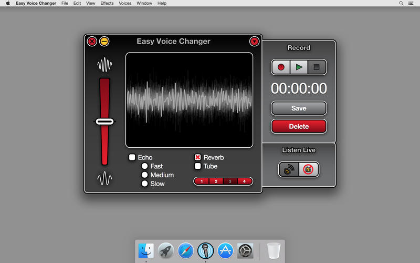The image size is (420, 263).
Task: Select the Fast echo option
Action: [x=144, y=166]
